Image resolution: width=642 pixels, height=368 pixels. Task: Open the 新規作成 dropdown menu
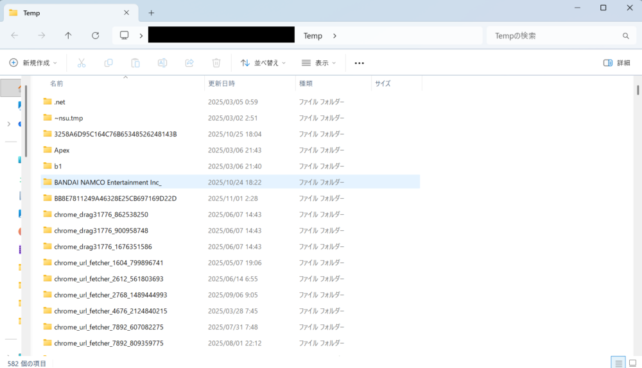(x=33, y=63)
